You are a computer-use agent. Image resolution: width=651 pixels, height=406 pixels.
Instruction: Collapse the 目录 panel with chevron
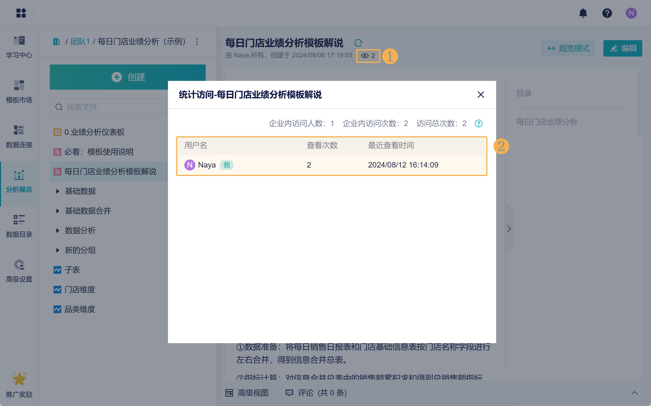pos(509,229)
